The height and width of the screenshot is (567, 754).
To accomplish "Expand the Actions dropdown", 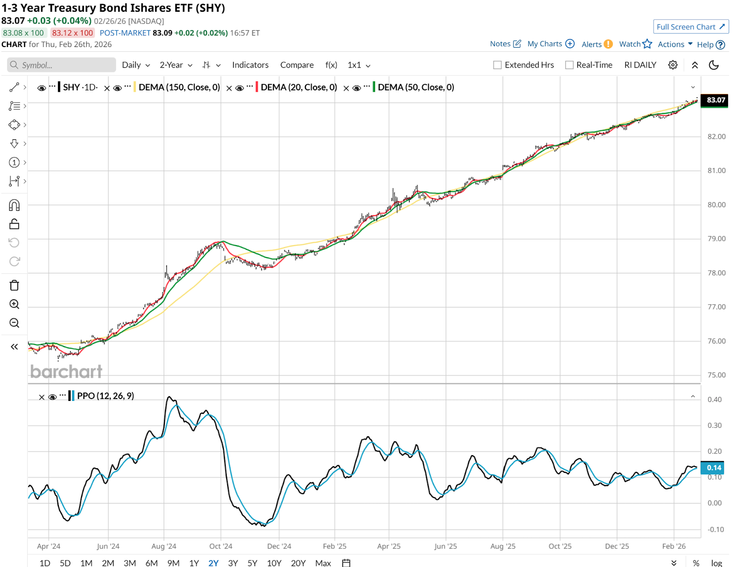I will [675, 44].
